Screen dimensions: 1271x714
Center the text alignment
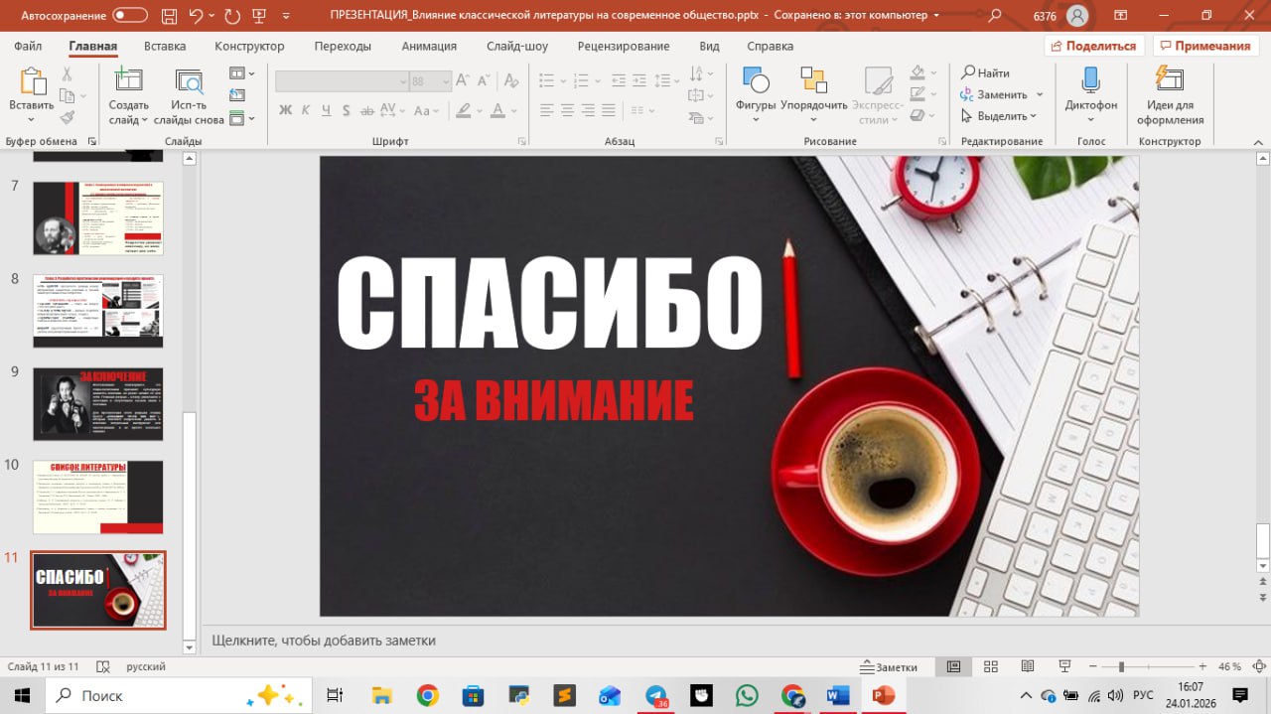[x=567, y=110]
